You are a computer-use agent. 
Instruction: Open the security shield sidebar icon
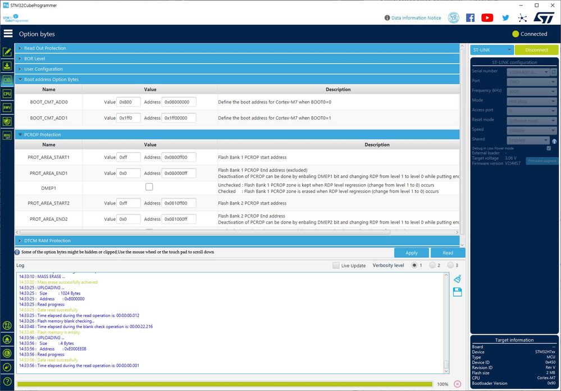point(7,121)
